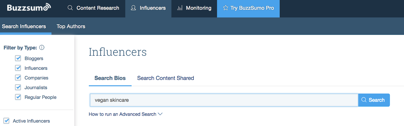Screen dimensions: 404x126
Task: Click the Influencers person icon
Action: coord(133,8)
